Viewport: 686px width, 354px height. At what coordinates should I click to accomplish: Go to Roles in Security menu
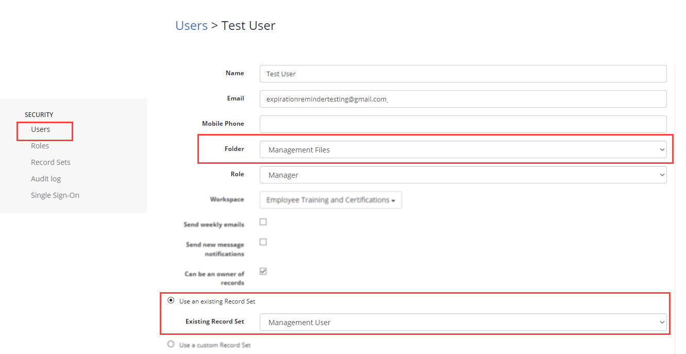coord(40,146)
